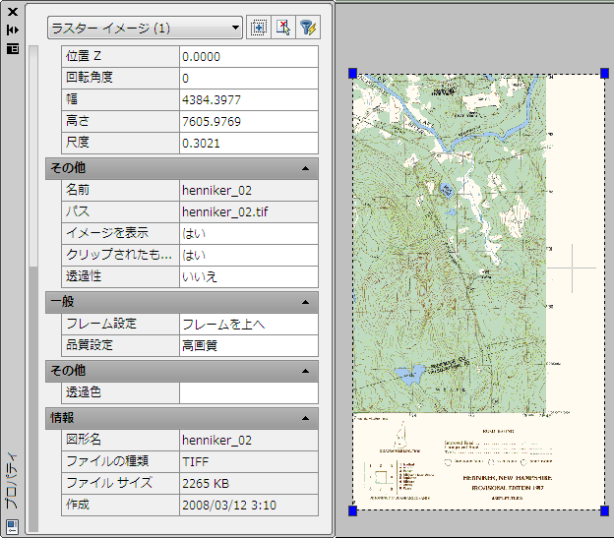The width and height of the screenshot is (614, 538).
Task: Click the 高さ property label
Action: [120, 121]
